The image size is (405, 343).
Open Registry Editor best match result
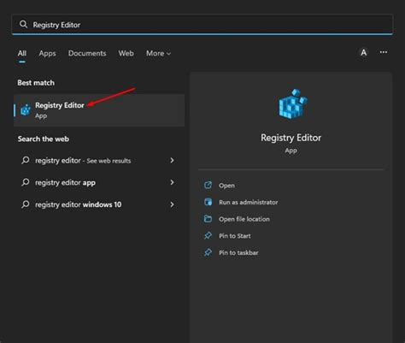click(99, 110)
